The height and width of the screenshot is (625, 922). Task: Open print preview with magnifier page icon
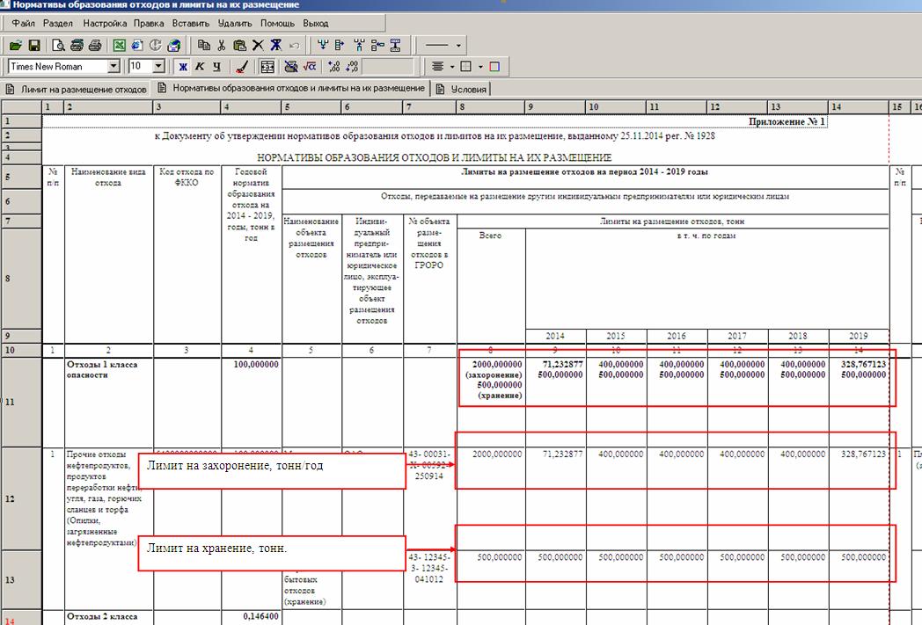tap(58, 45)
